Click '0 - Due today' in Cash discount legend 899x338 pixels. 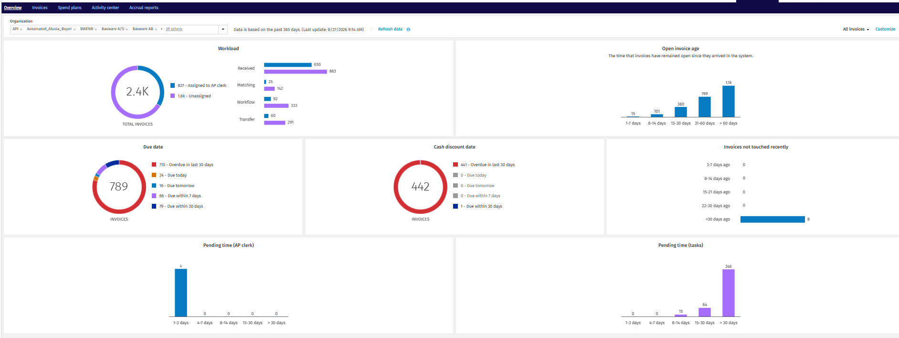click(474, 175)
